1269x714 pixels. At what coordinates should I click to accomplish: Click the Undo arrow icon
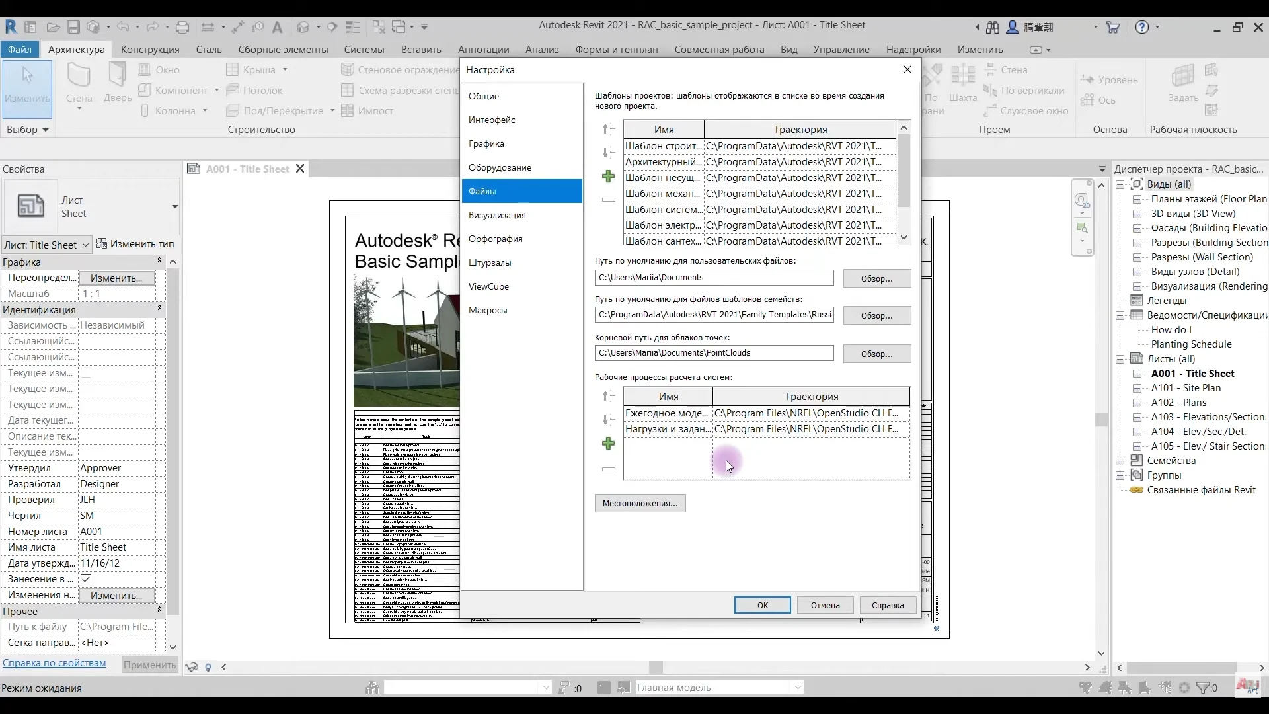pyautogui.click(x=123, y=27)
